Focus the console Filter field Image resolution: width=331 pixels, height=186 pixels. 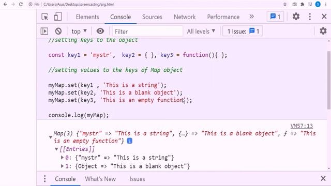pos(147,32)
